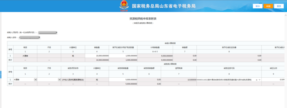The image size is (287, 108).
Task: Edit the 减免税销售量 field showing 5,000.000000
Action: coord(123,80)
